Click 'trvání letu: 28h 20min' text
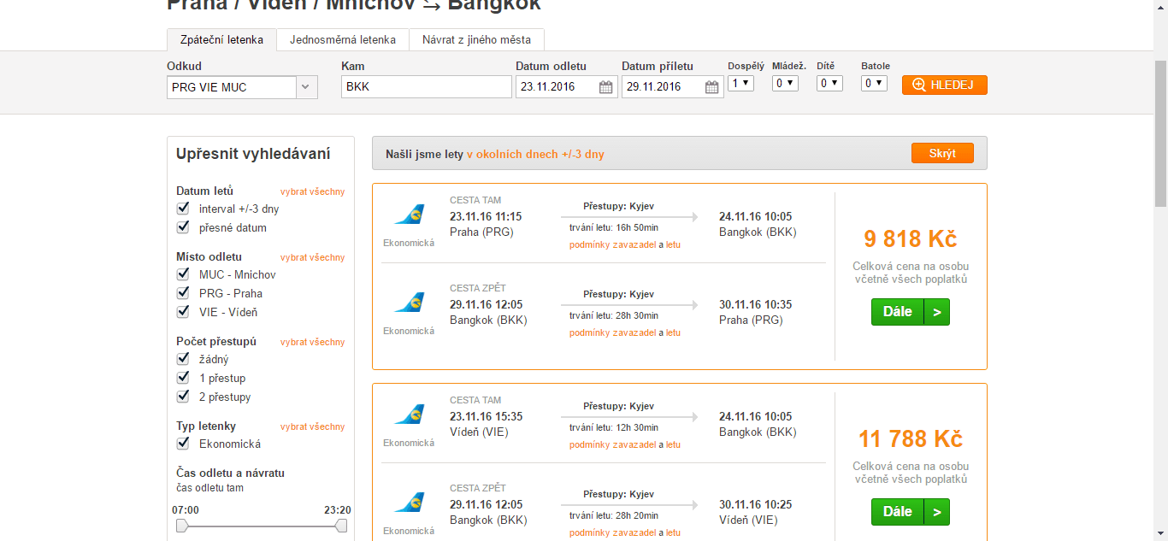 point(614,515)
